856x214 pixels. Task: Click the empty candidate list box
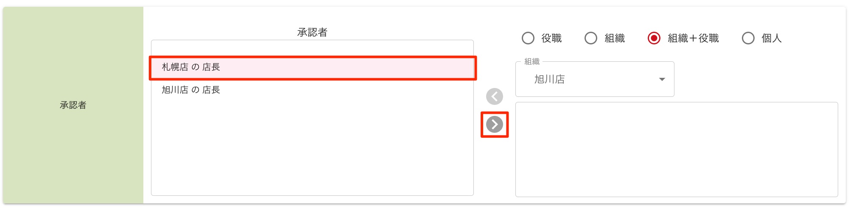[x=676, y=149]
